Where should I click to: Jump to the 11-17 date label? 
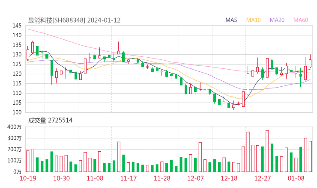click(129, 178)
